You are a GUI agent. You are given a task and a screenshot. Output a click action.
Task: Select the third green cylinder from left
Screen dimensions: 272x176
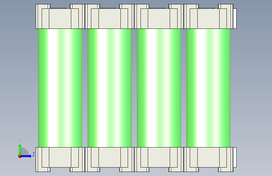coord(159,88)
